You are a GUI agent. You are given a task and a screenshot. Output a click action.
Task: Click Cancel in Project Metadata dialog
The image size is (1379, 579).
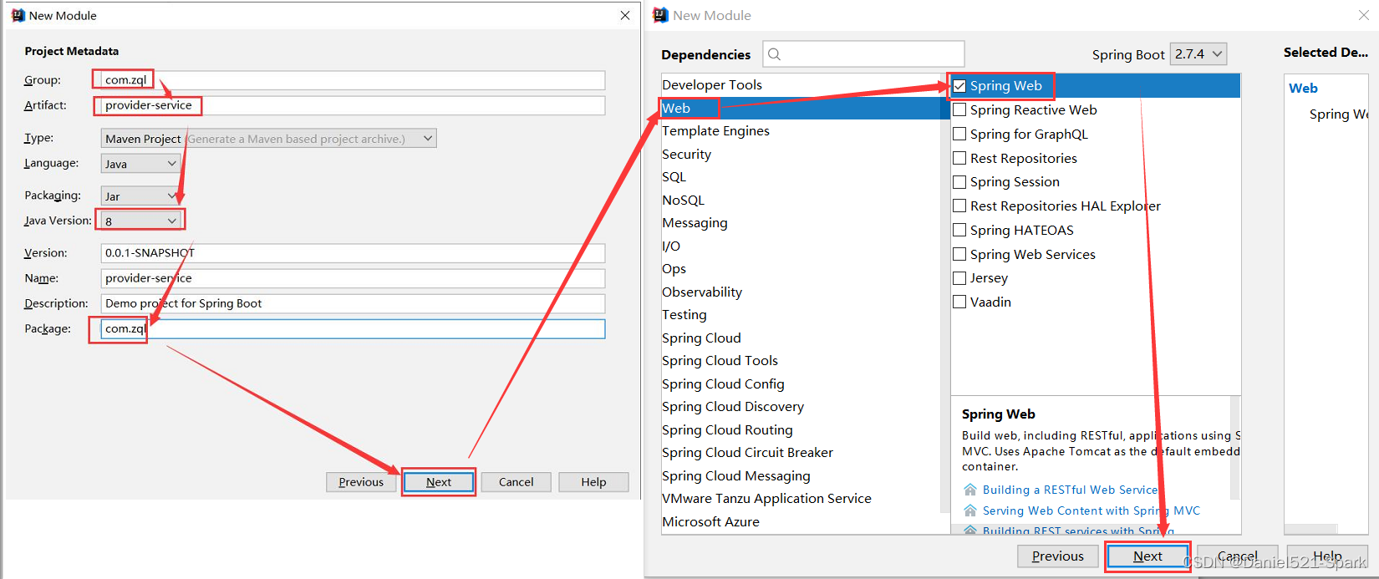[x=516, y=482]
